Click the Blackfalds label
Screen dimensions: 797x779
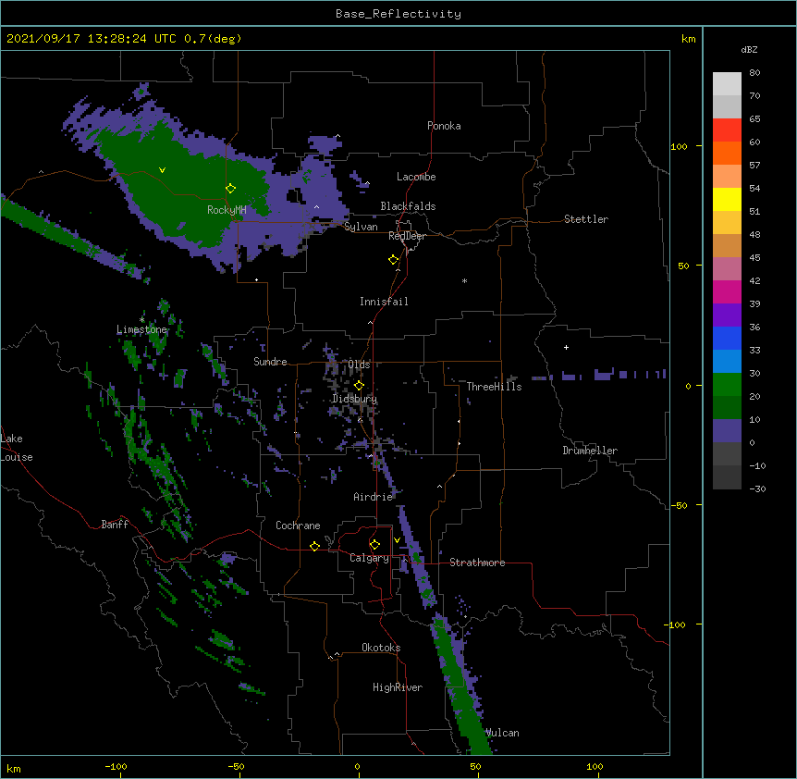coord(408,206)
